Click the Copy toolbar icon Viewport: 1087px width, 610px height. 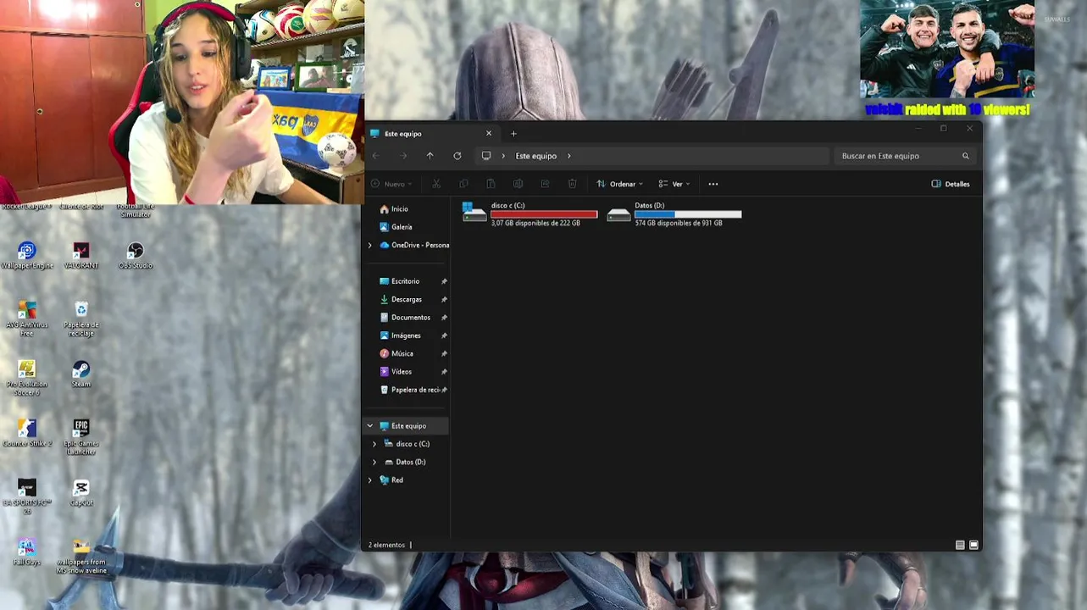click(463, 184)
